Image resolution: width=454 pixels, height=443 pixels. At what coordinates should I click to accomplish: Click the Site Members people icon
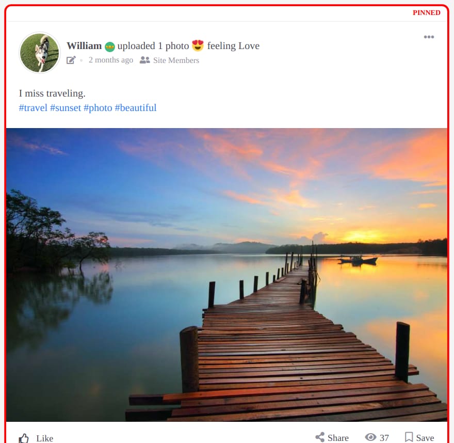(x=145, y=60)
